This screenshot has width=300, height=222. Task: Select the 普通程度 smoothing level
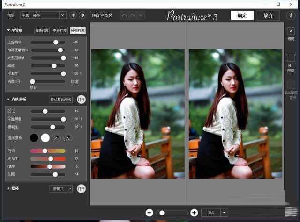42,30
